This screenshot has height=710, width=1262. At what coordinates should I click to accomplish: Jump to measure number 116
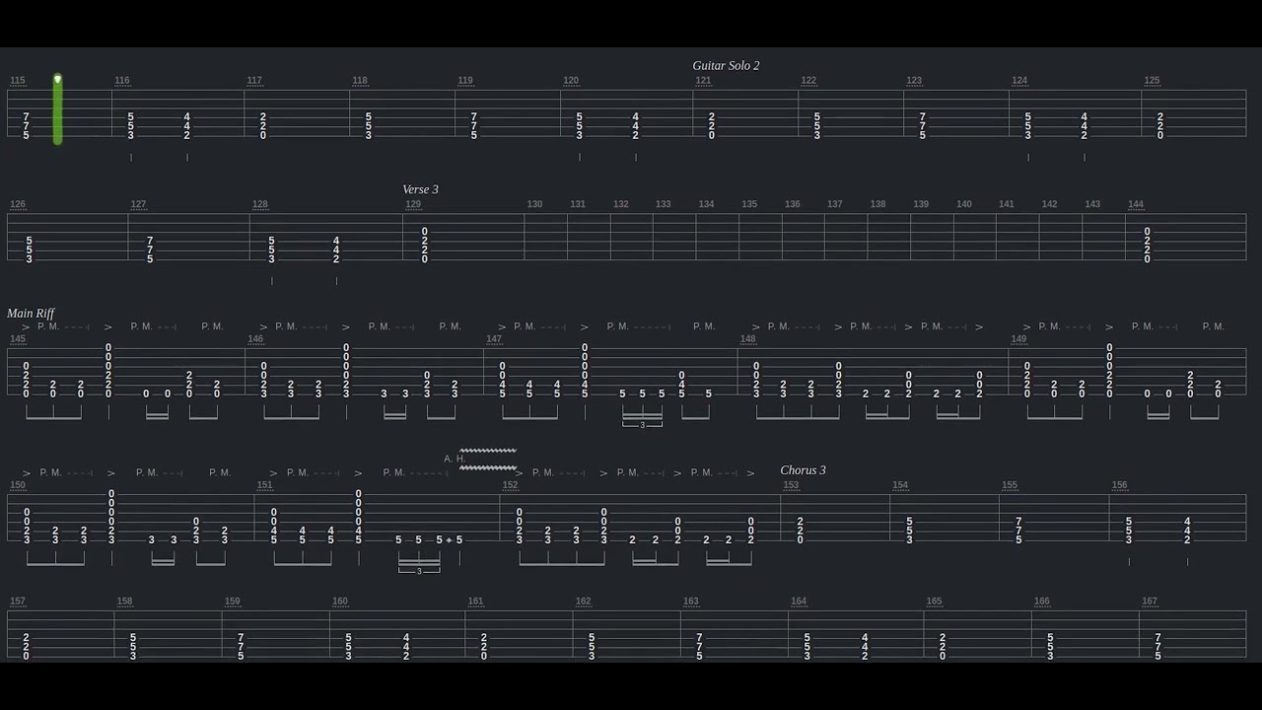click(x=122, y=81)
